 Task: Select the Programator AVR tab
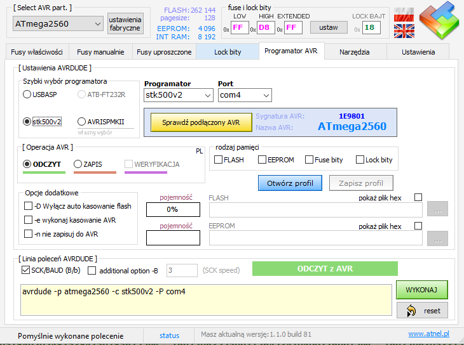[291, 51]
